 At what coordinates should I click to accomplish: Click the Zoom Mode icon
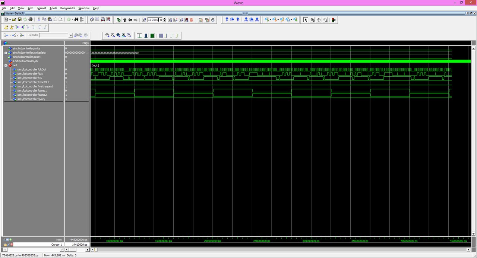click(312, 20)
